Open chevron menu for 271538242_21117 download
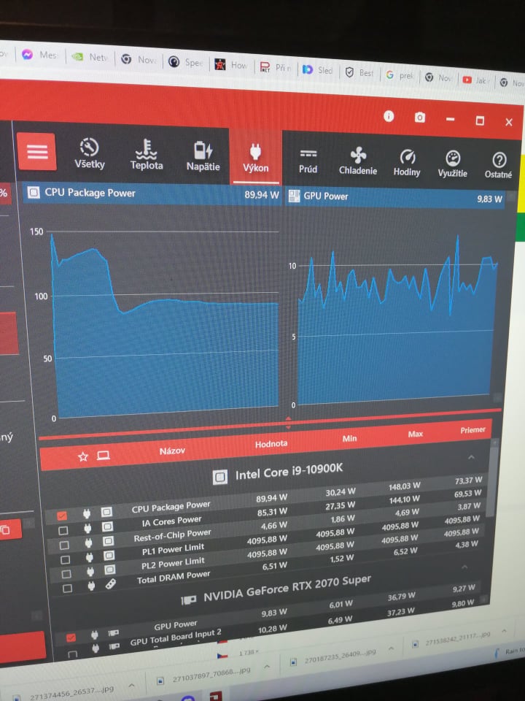Screen dimensions: 525x701 (x=505, y=631)
